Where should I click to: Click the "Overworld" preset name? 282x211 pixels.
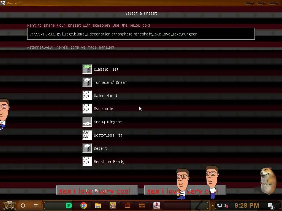click(104, 109)
